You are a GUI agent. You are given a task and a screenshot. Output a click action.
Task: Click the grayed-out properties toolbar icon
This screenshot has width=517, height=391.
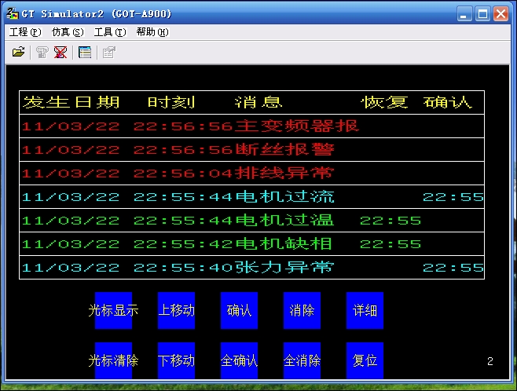[x=108, y=53]
